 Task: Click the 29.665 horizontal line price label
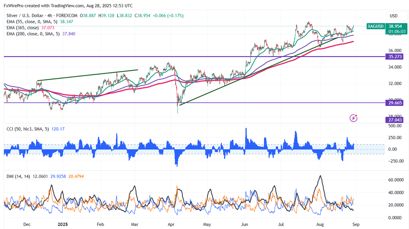pyautogui.click(x=395, y=103)
